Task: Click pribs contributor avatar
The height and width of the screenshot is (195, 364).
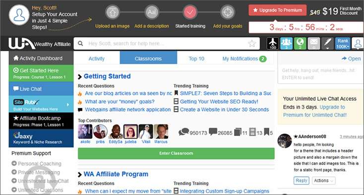Action: coord(100,131)
